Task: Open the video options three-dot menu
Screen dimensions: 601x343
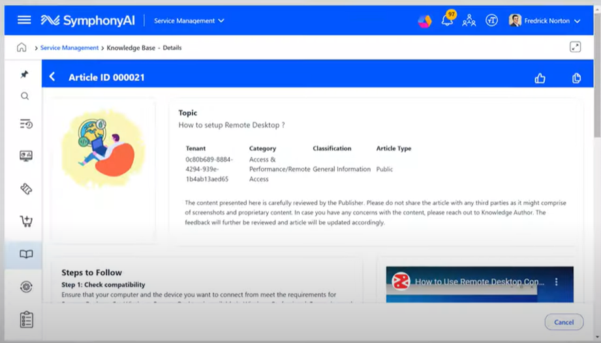Action: 557,282
